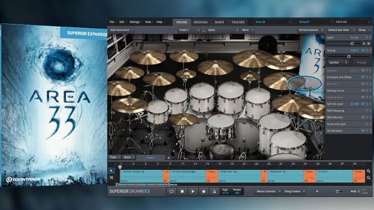Image resolution: width=374 pixels, height=210 pixels.
Task: Open the MIDI menu icon
Action: pos(359,192)
